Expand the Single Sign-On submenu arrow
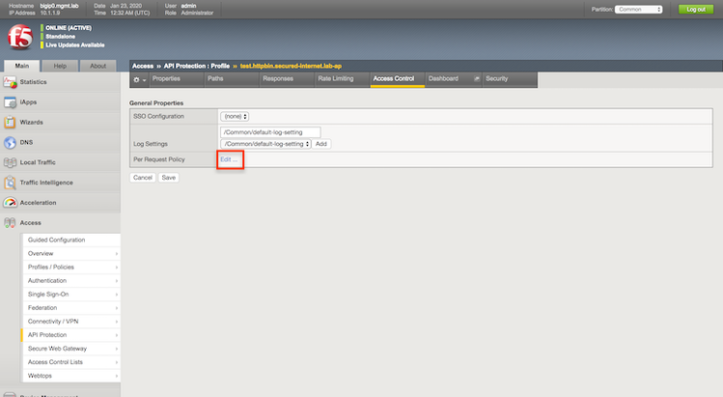 point(117,295)
